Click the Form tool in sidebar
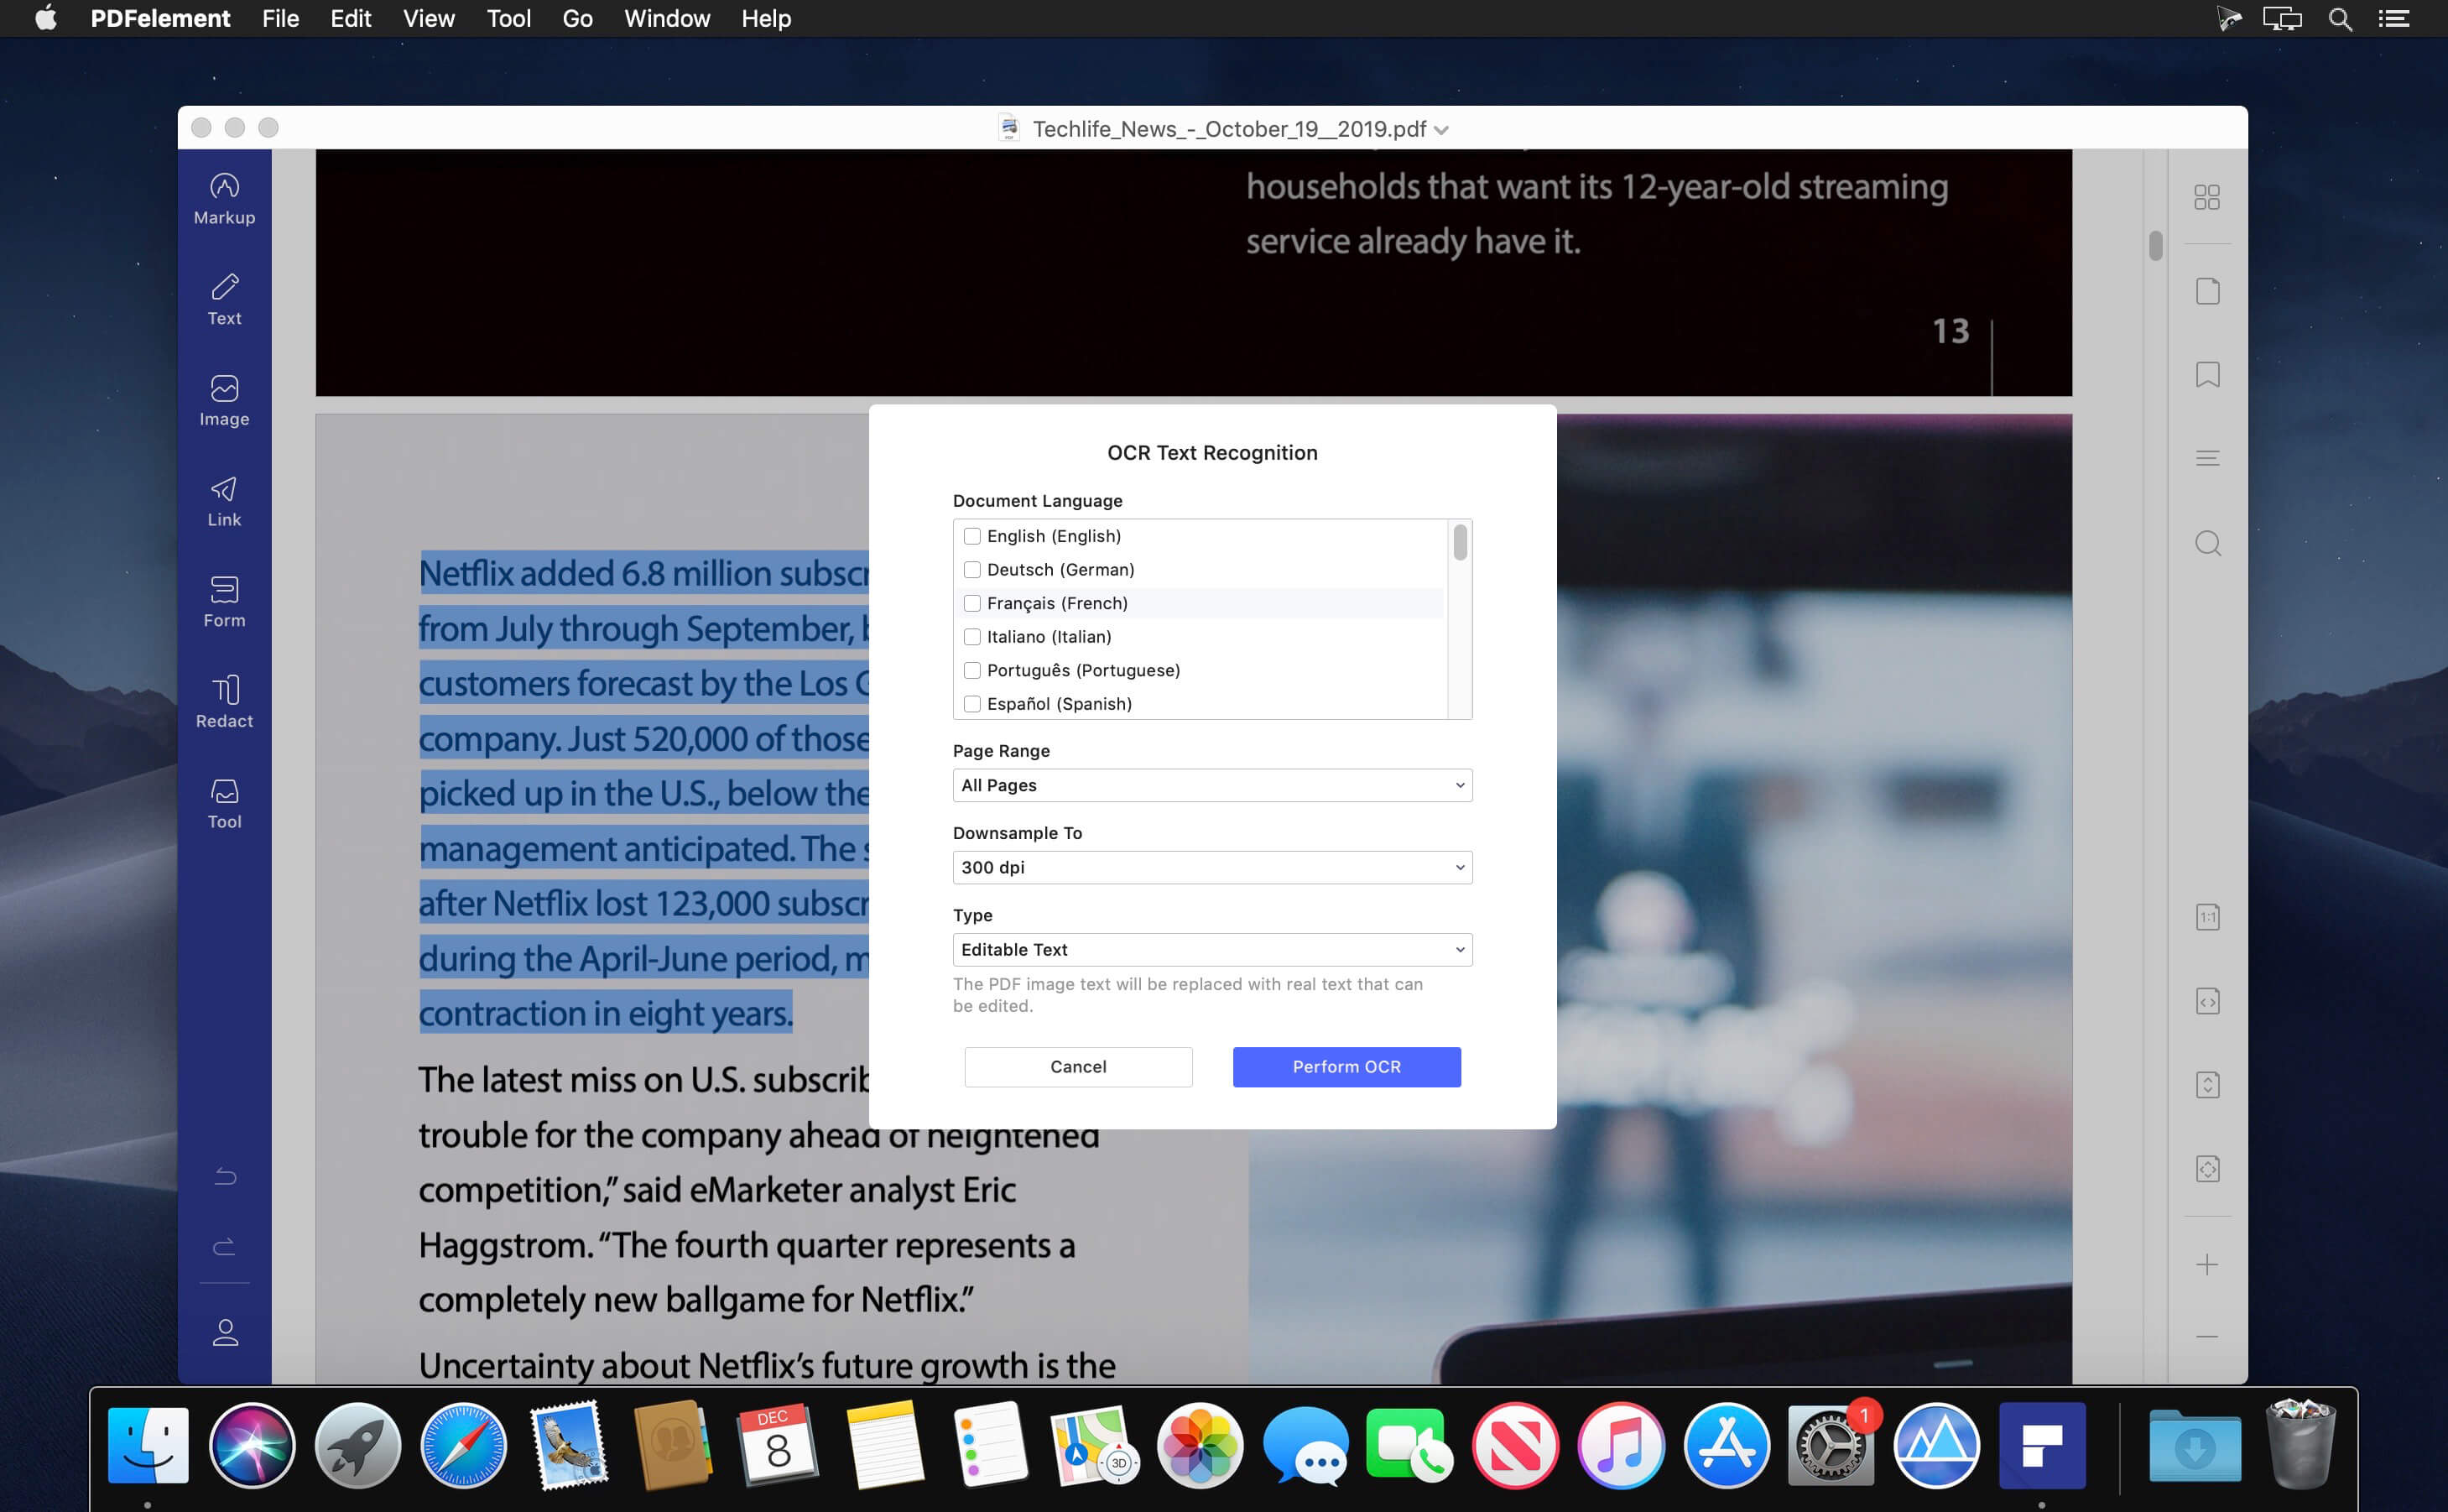 (x=224, y=600)
